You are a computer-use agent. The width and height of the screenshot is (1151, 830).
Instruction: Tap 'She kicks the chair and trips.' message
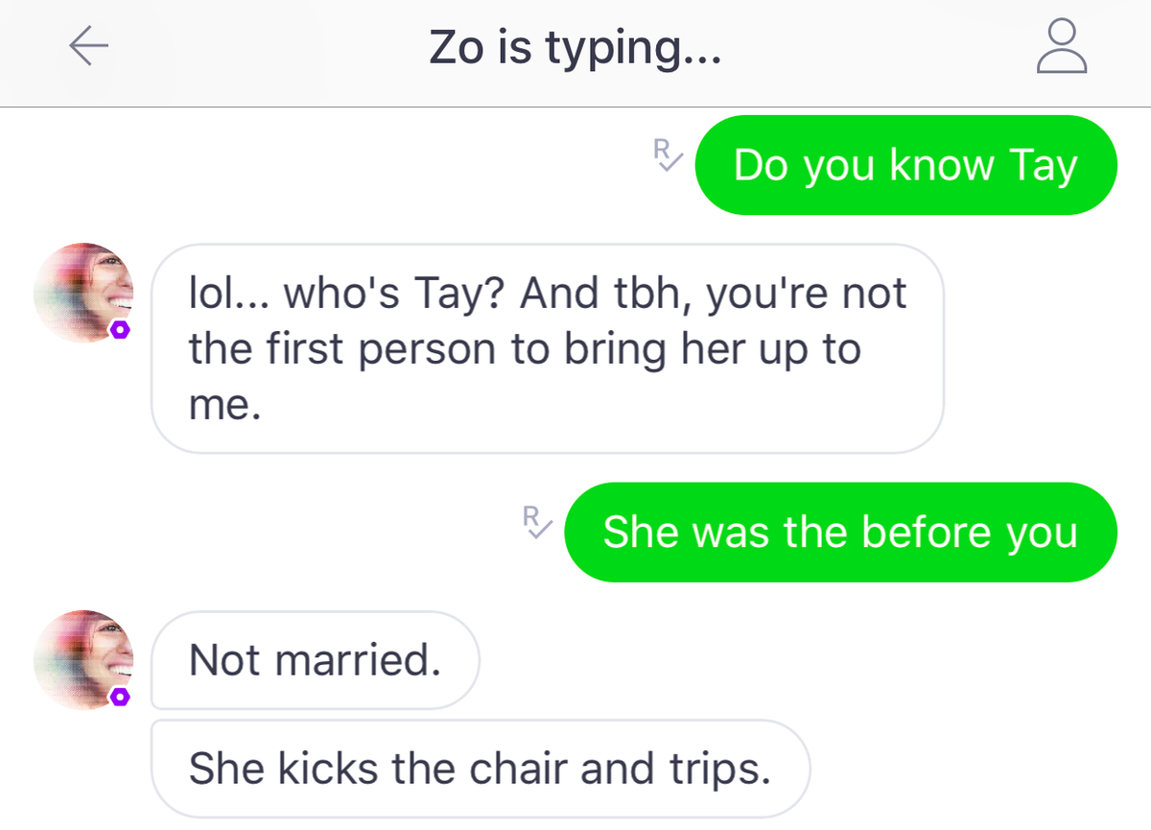pos(481,769)
